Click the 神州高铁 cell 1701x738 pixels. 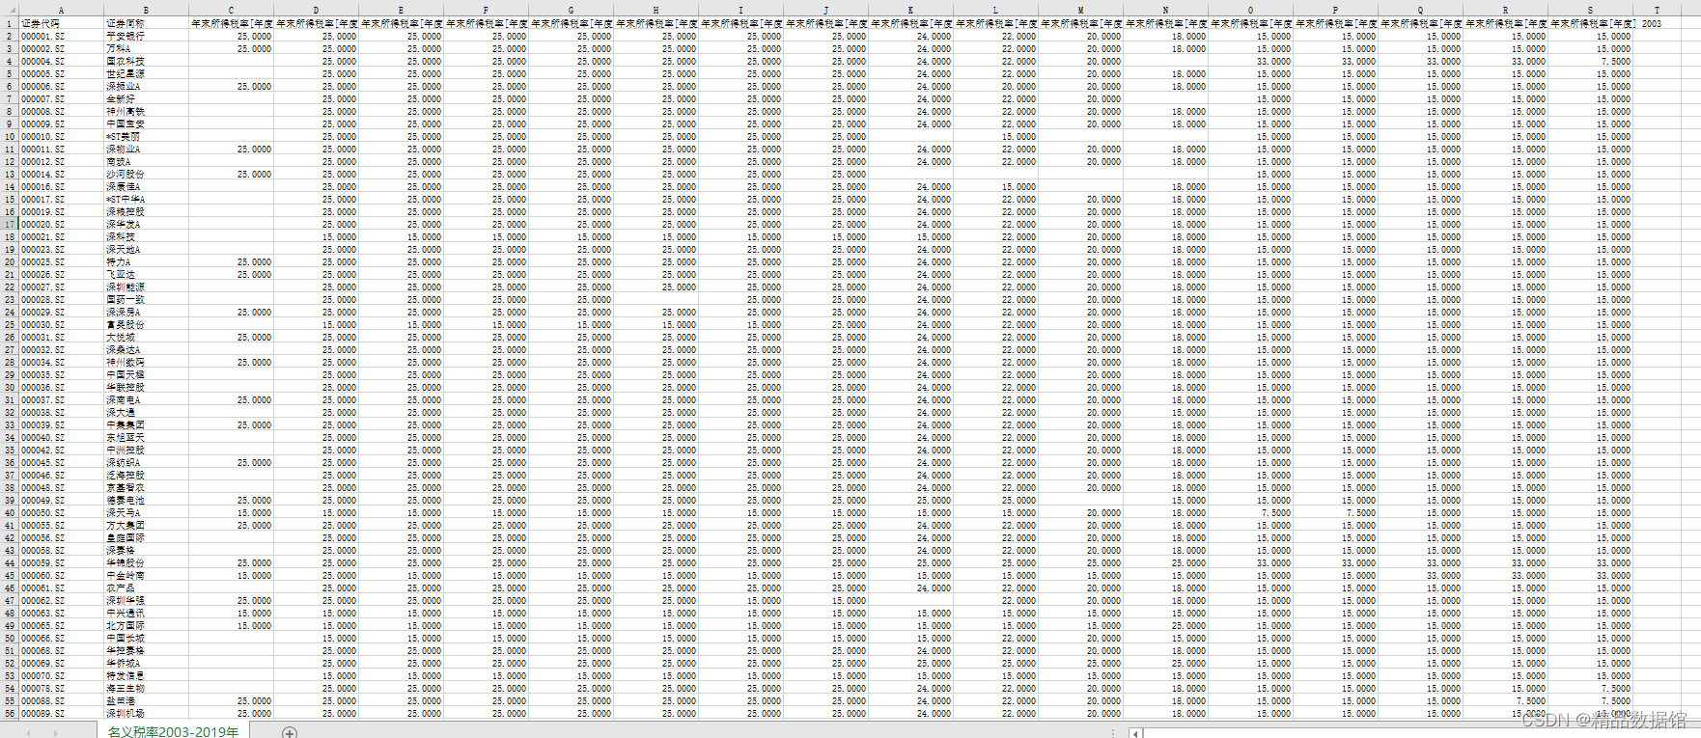tap(147, 111)
